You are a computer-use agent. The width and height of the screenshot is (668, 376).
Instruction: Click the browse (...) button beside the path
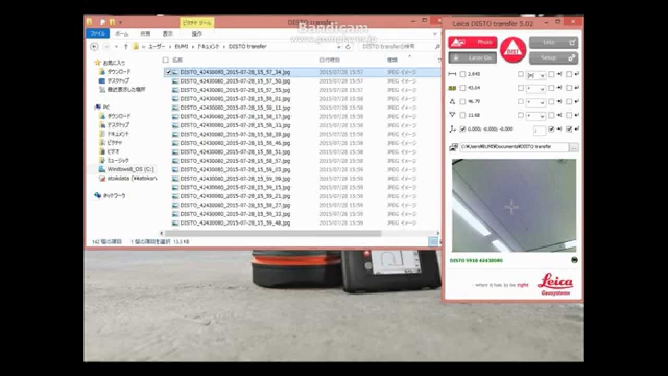tap(574, 147)
